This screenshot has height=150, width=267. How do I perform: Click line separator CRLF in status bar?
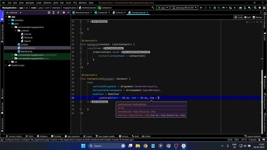(x=237, y=140)
